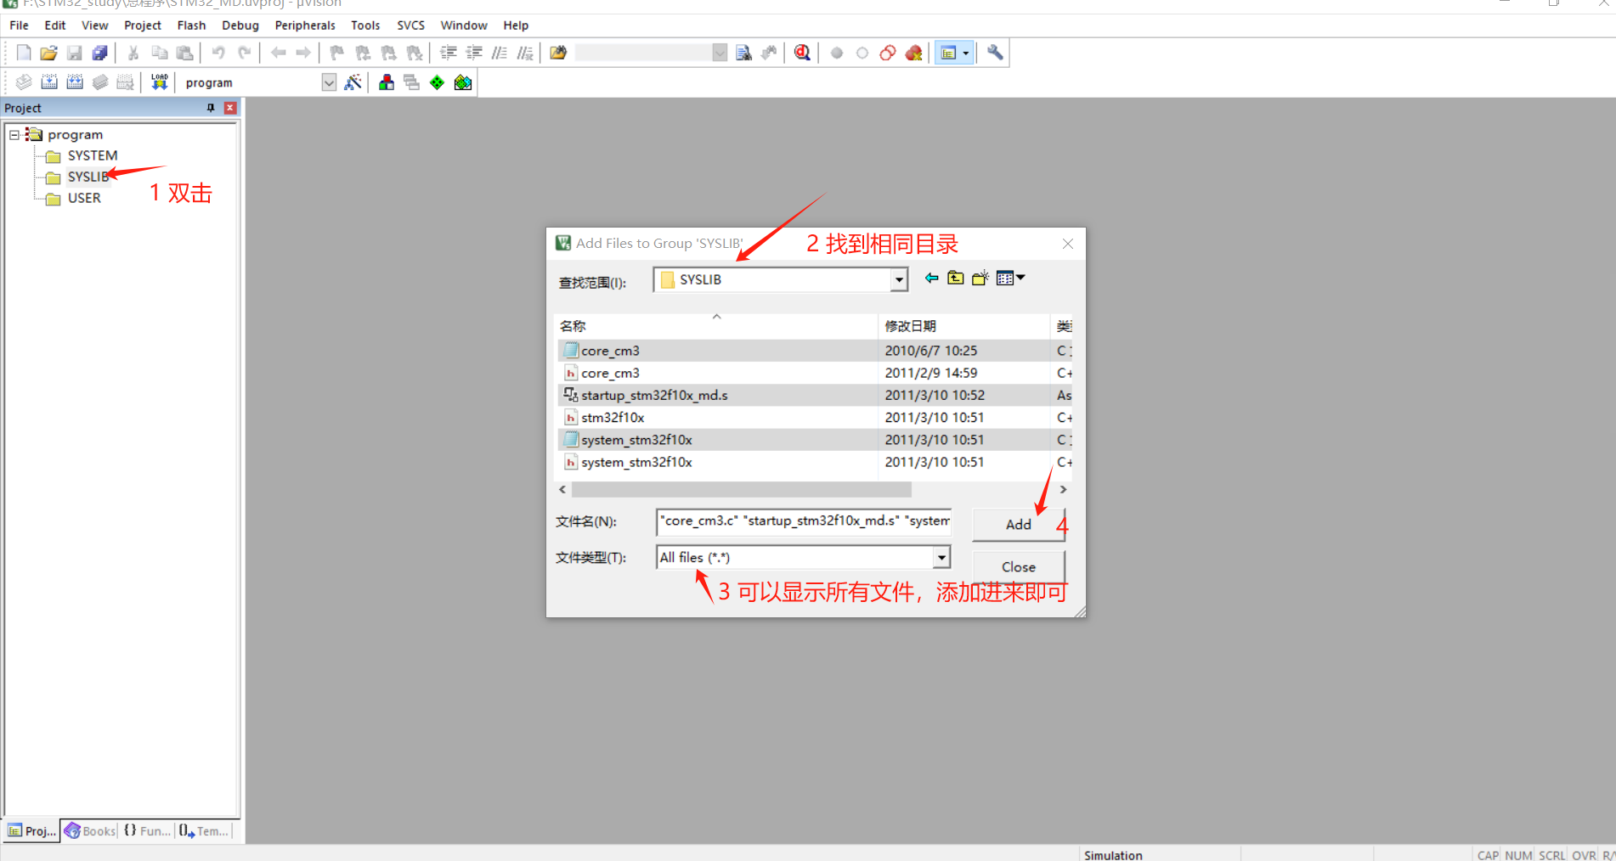Indent the selected lines

(449, 53)
